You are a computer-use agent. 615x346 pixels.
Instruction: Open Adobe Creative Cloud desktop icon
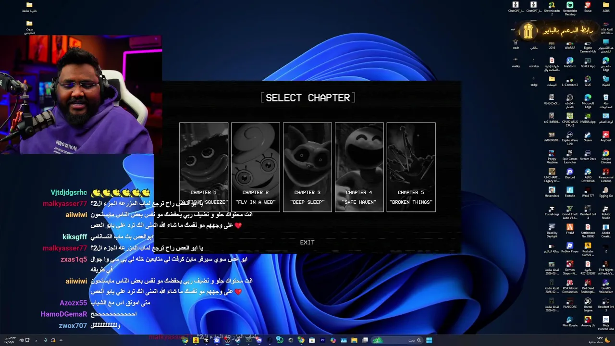click(x=606, y=231)
